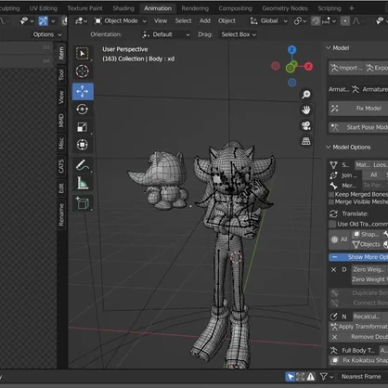Switch to Geometry Nodes workspace tab

285,8
